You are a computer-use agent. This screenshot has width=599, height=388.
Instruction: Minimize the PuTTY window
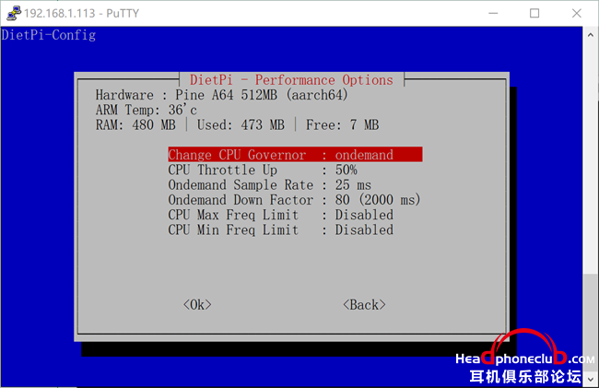point(493,14)
